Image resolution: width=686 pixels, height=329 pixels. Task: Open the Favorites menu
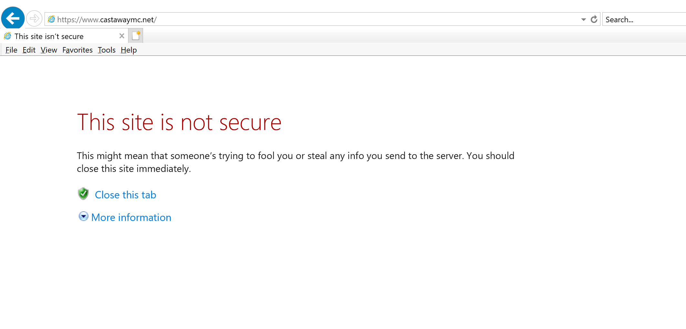coord(77,50)
